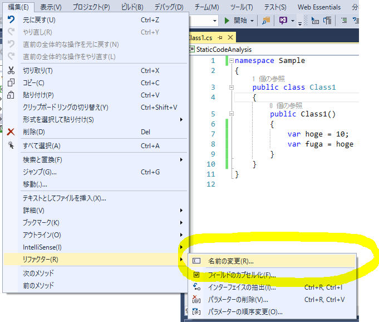Click the undo icon beside 元に戻す(U)
The width and height of the screenshot is (379, 322).
point(11,19)
